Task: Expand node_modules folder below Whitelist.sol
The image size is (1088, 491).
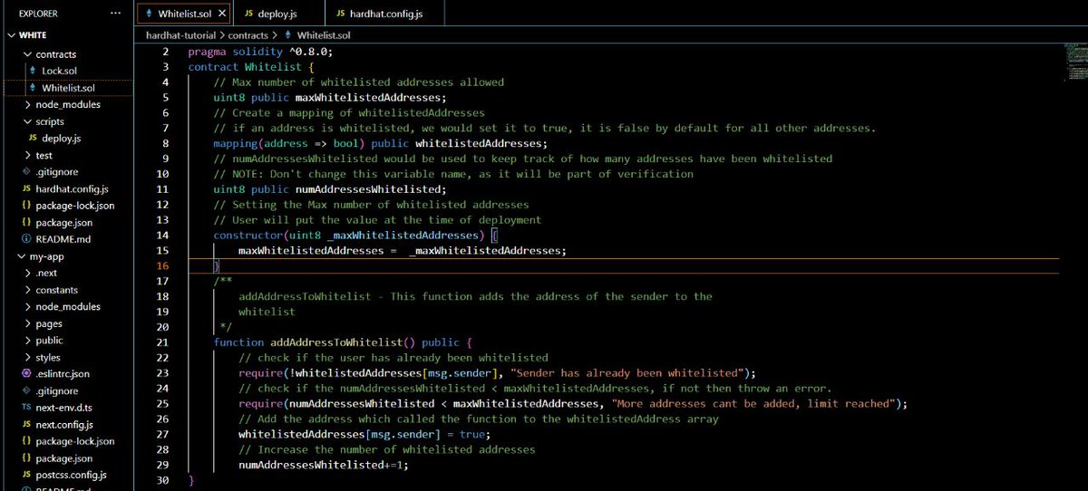Action: [68, 104]
